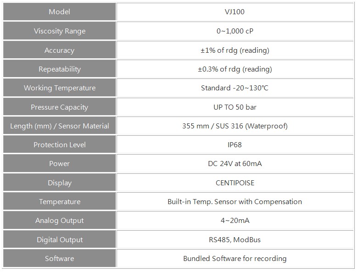Image resolution: width=358 pixels, height=272 pixels.
Task: Select the Bundled Software for recording cell
Action: [235, 259]
